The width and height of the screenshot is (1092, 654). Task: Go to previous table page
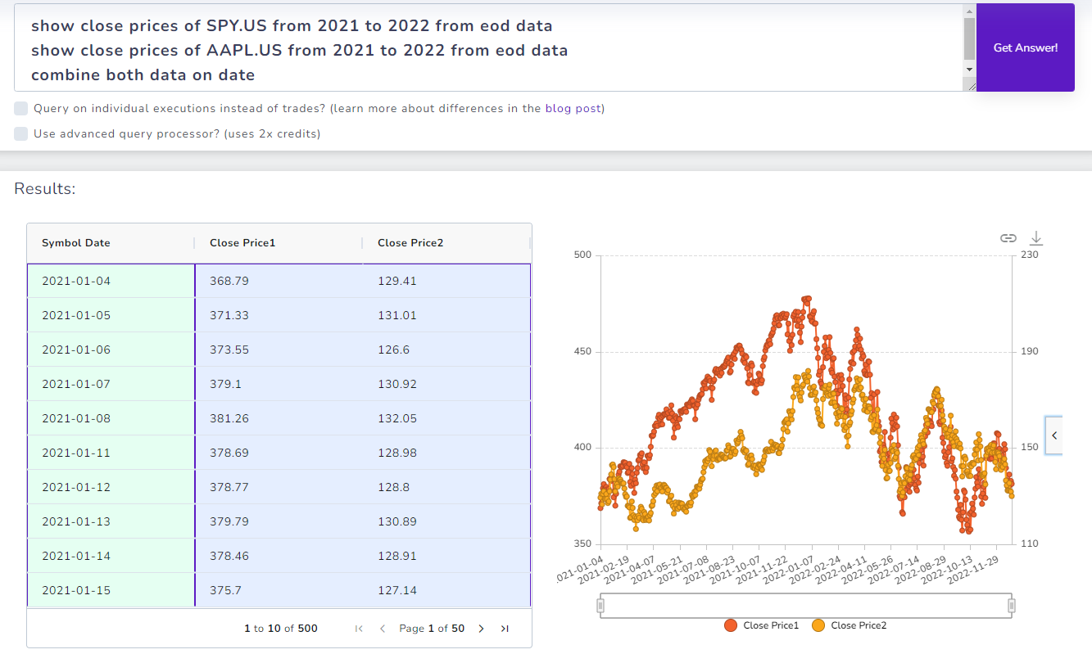pos(382,629)
